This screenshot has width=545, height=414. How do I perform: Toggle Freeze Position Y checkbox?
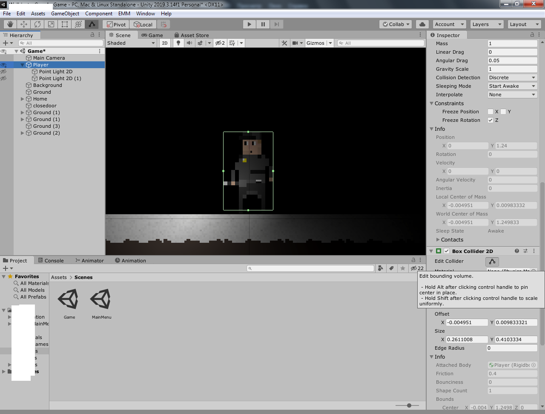pos(503,112)
